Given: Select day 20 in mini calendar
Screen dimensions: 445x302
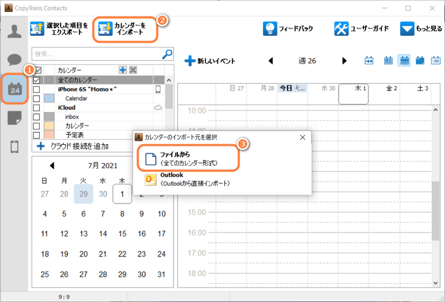Looking at the screenshot, I should [x=83, y=254].
